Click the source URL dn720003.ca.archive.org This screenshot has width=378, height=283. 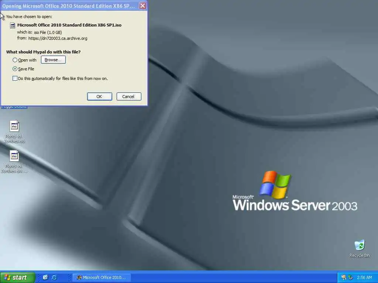point(58,38)
